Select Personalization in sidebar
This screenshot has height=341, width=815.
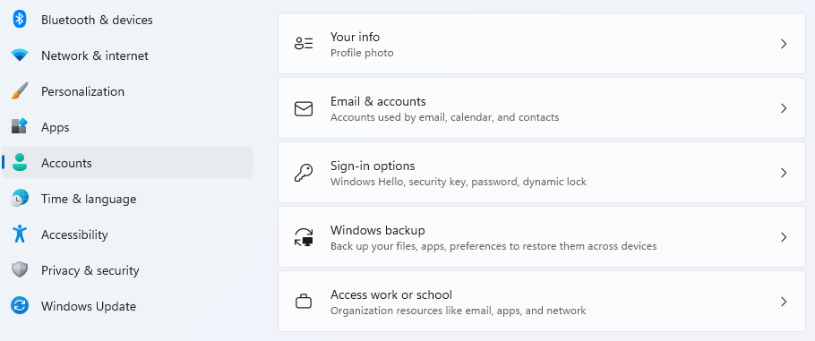(x=127, y=91)
